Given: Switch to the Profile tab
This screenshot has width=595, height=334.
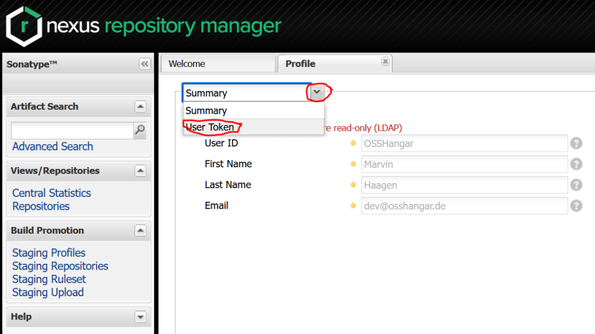Looking at the screenshot, I should tap(335, 64).
